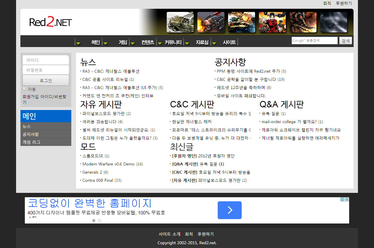The width and height of the screenshot is (374, 248).
Task: Open the military truck banner thumbnail
Action: click(x=180, y=22)
